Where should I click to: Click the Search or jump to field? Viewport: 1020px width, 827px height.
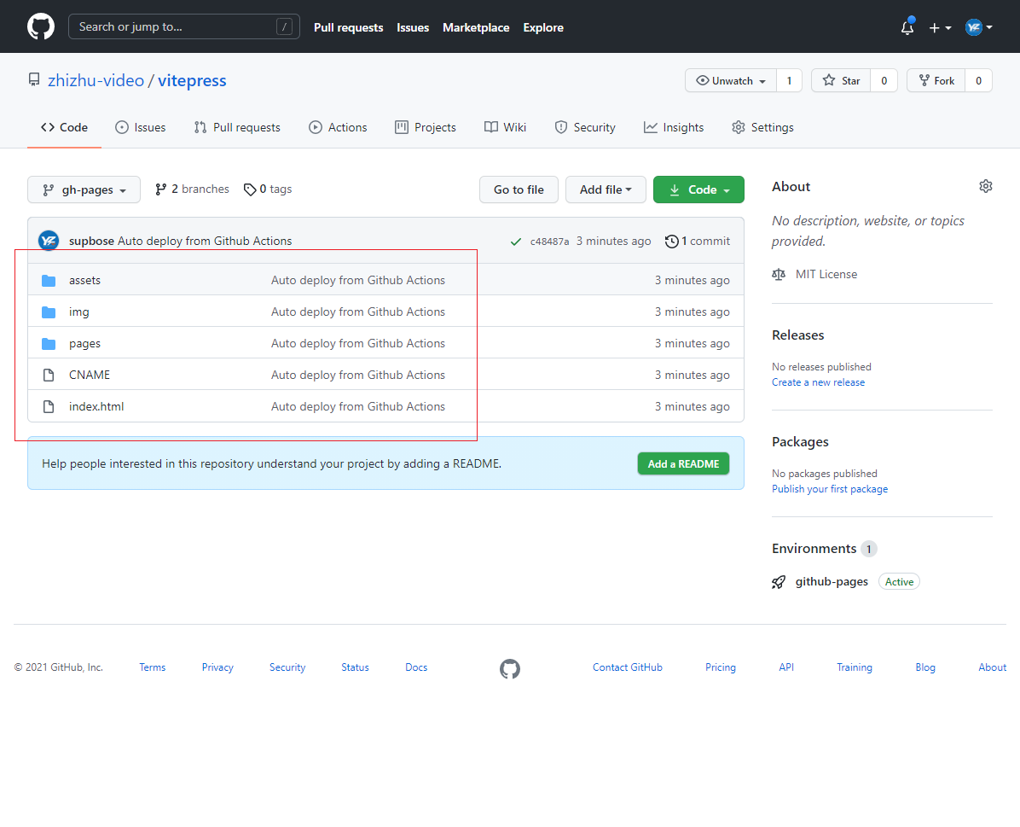click(x=184, y=26)
